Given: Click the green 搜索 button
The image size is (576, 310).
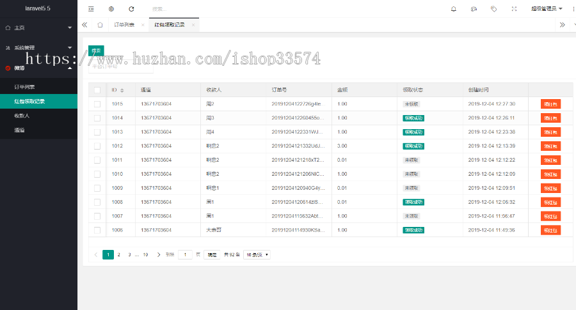Looking at the screenshot, I should click(96, 50).
